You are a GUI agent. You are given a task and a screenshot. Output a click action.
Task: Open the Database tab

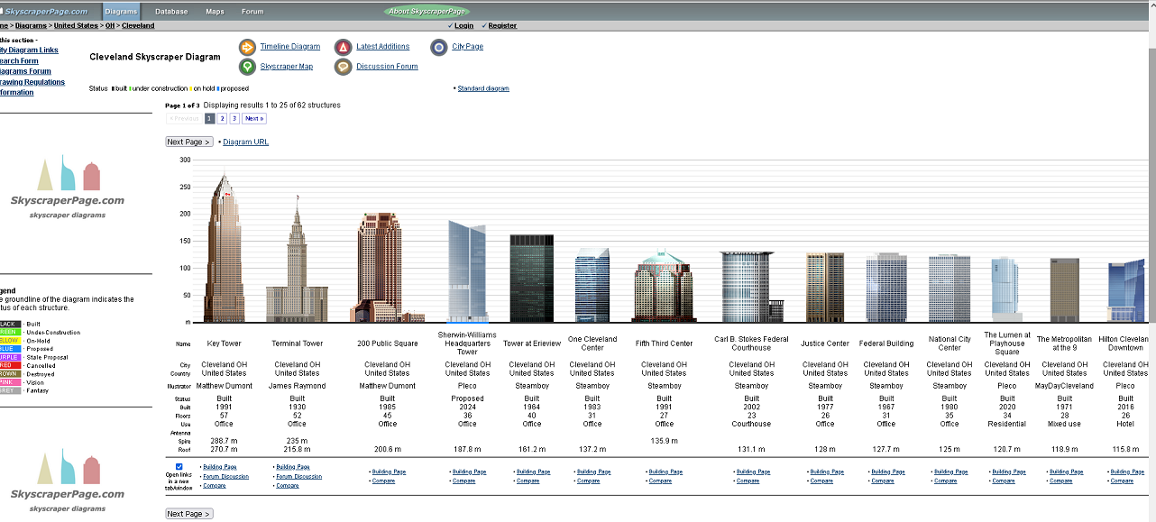pyautogui.click(x=171, y=12)
